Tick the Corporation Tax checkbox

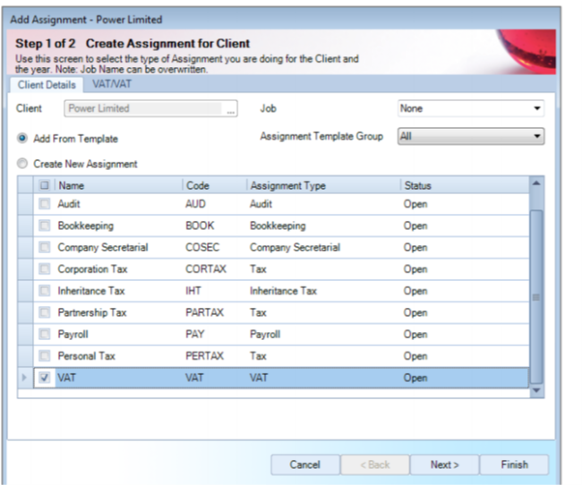tap(45, 269)
